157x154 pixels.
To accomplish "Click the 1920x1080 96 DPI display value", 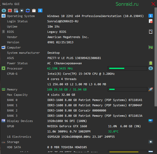I will pos(67,121).
